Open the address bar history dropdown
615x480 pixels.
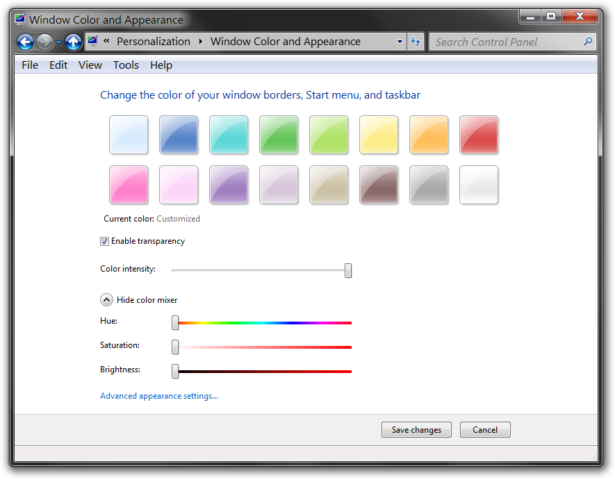click(x=400, y=42)
